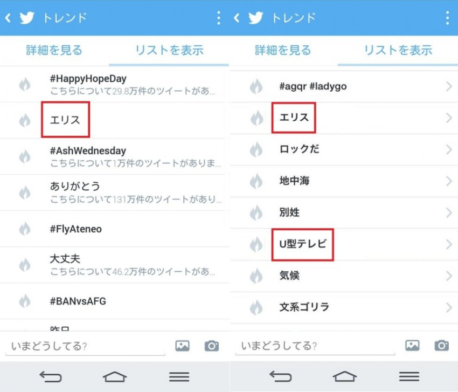Expand chevron beside #agqr #ladygo trend
Screen dimensions: 458x392
click(x=449, y=86)
